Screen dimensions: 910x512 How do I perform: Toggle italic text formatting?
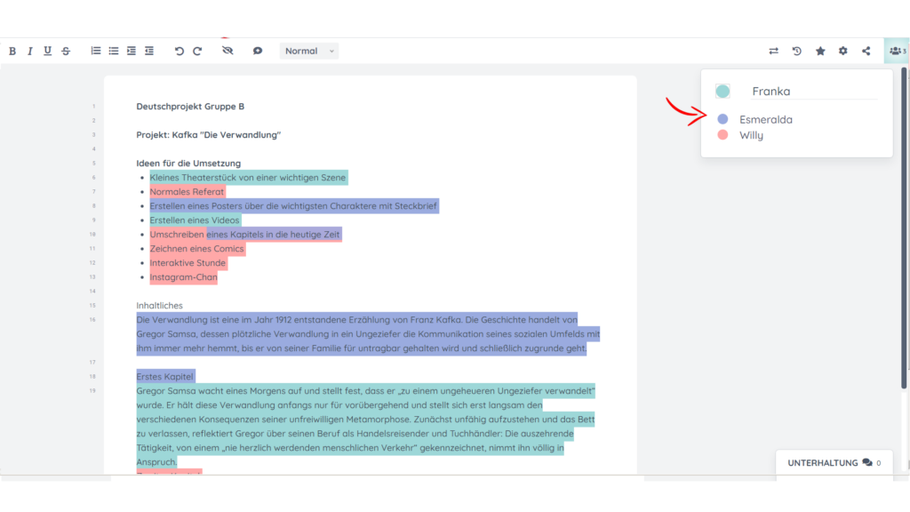tap(30, 51)
